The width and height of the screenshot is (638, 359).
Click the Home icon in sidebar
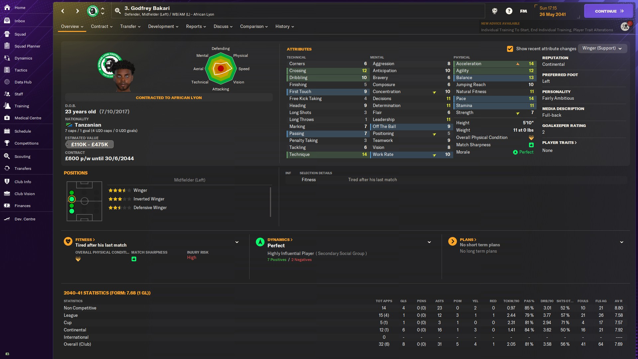pyautogui.click(x=7, y=7)
